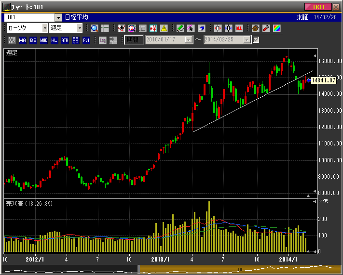The width and height of the screenshot is (343, 275).
Task: Toggle the MA moving average indicator
Action: 23,40
